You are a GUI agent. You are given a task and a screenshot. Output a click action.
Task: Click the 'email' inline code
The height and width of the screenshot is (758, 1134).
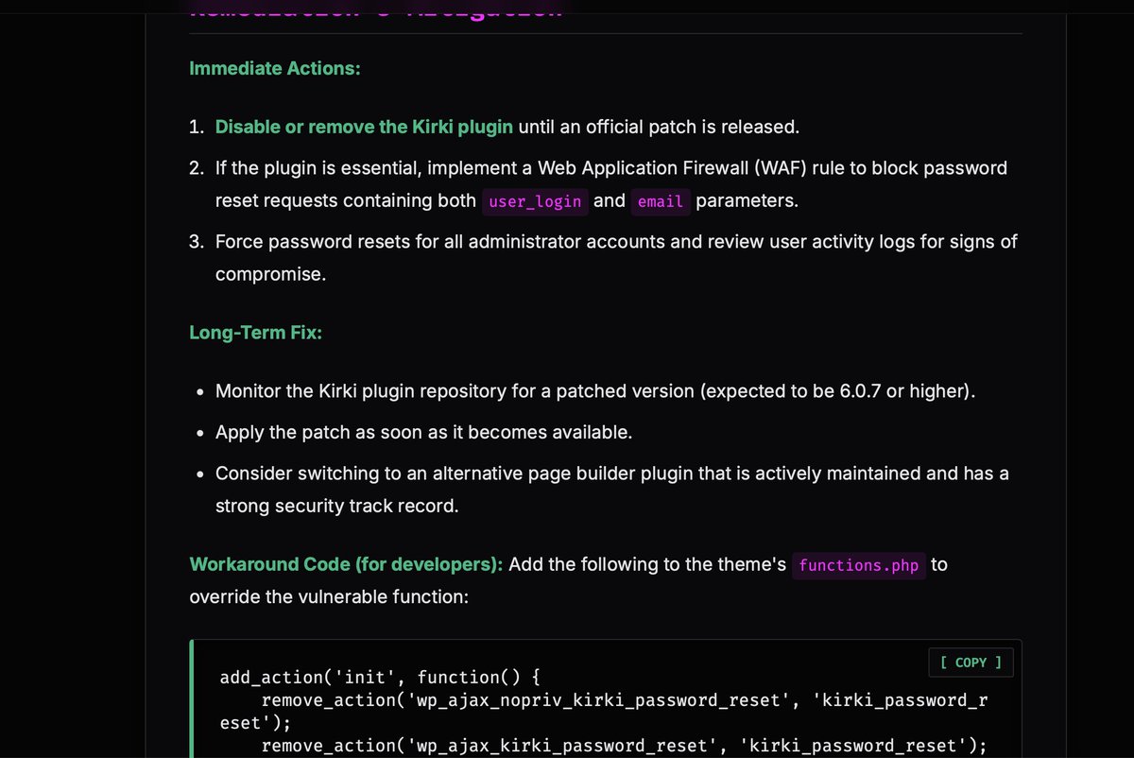pos(661,201)
